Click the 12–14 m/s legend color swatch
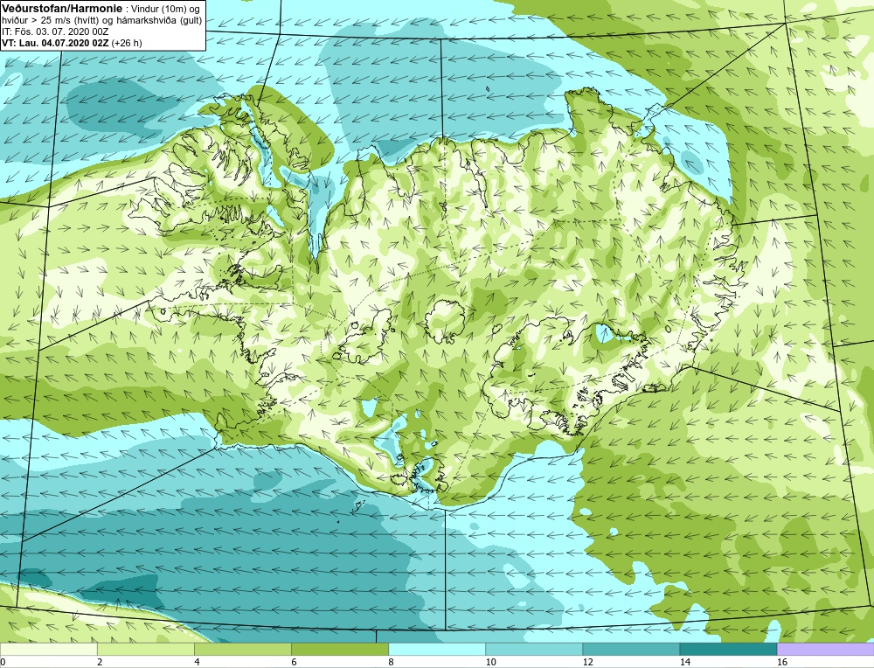Viewport: 874px width, 668px height. pyautogui.click(x=630, y=649)
